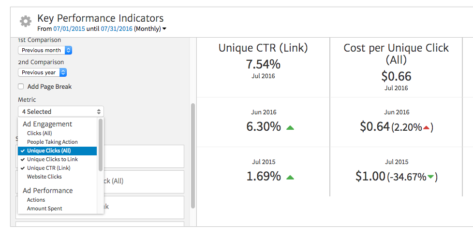This screenshot has height=234, width=473.
Task: Enable the Add Page Break checkbox
Action: (21, 86)
